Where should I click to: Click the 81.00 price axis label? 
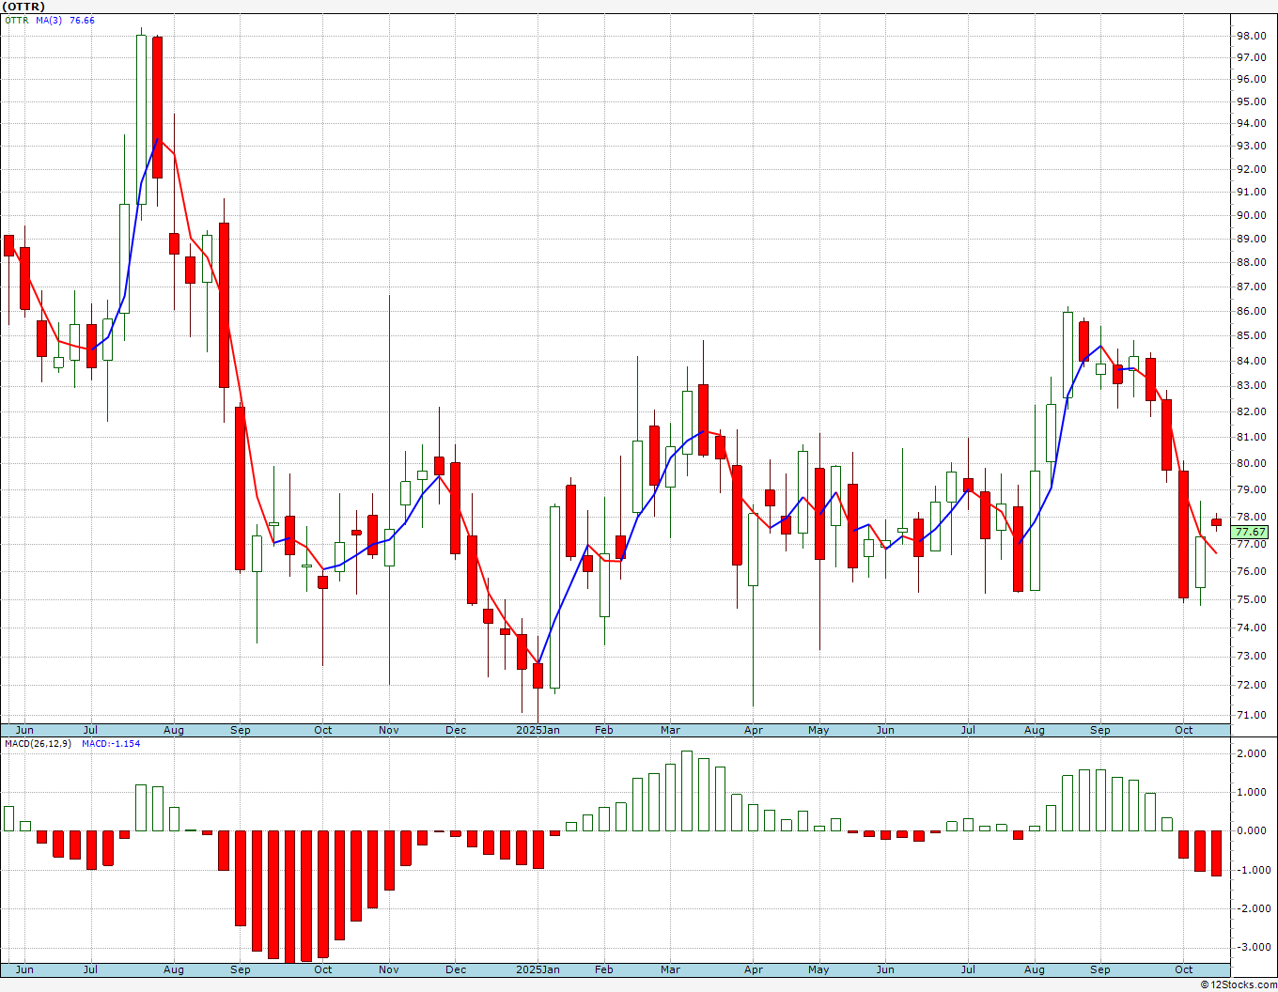tap(1251, 438)
